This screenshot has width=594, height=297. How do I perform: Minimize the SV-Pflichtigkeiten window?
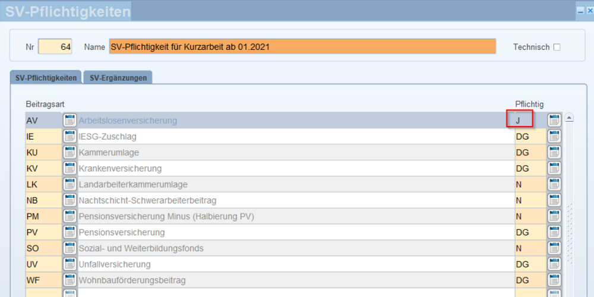coord(580,12)
